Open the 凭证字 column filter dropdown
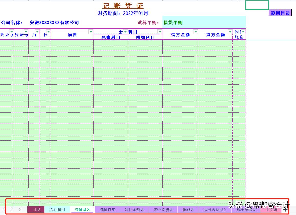296x215 pixels. pos(12,32)
